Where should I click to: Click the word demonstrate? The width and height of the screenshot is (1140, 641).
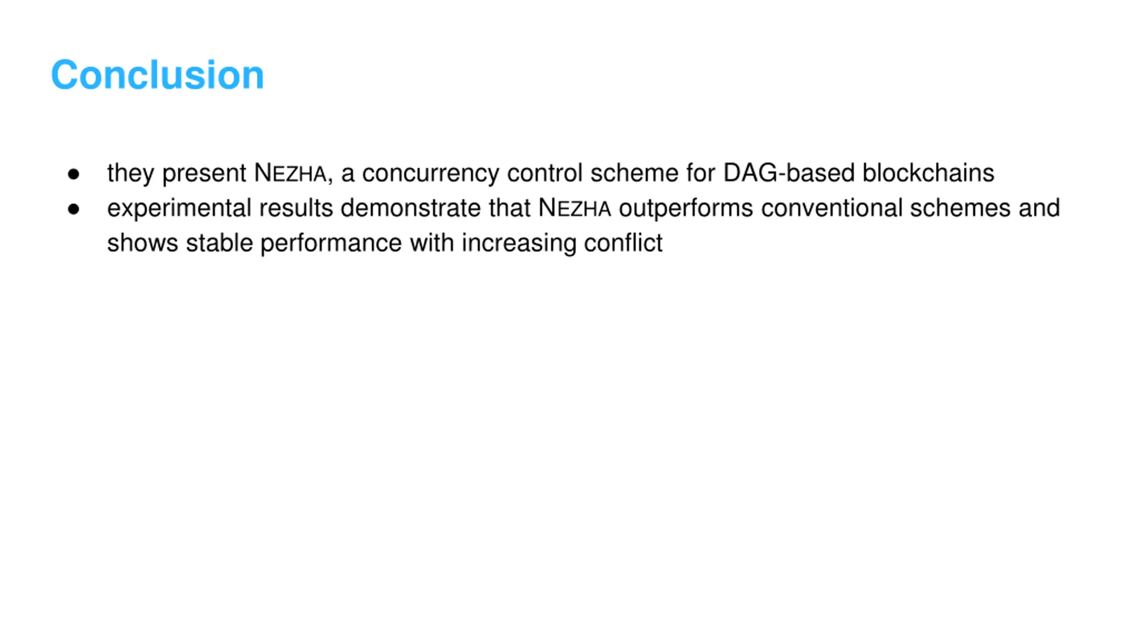coord(411,208)
